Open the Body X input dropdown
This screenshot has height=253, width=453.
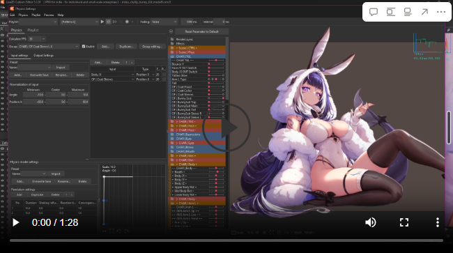pos(112,75)
